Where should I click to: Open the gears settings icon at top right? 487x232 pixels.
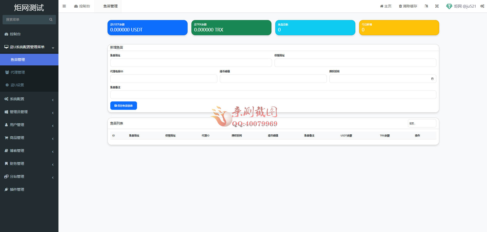[x=482, y=6]
